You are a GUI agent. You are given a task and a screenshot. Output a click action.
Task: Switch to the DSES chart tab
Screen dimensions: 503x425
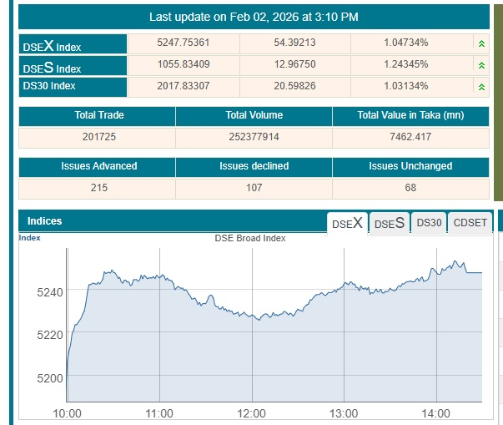pyautogui.click(x=390, y=223)
